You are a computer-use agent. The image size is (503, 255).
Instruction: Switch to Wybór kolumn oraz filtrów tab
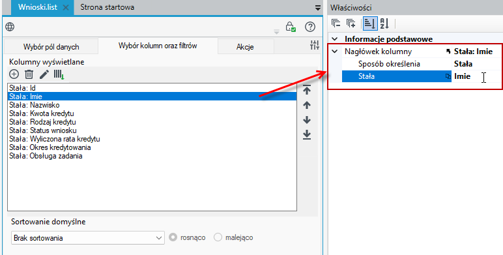coord(158,46)
